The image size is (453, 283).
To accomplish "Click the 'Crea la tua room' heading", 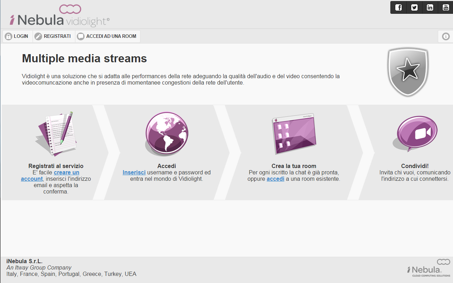I will coord(294,166).
